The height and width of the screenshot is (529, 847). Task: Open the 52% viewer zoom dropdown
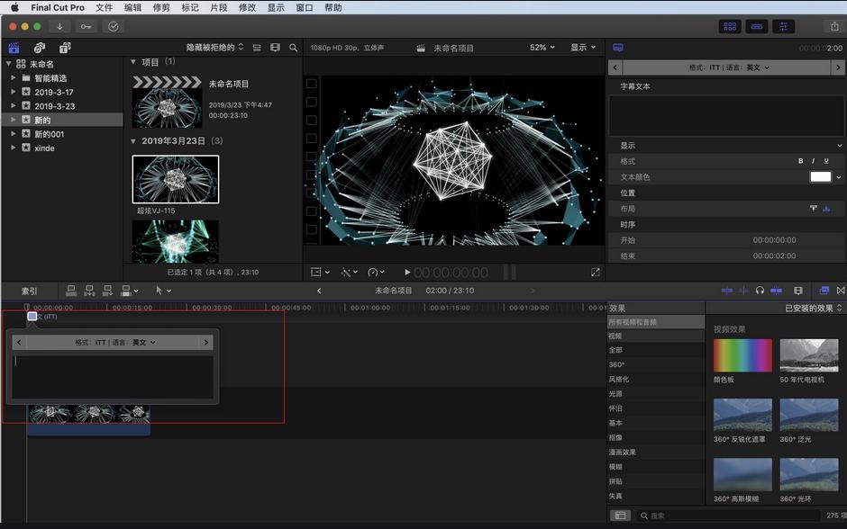(x=542, y=48)
